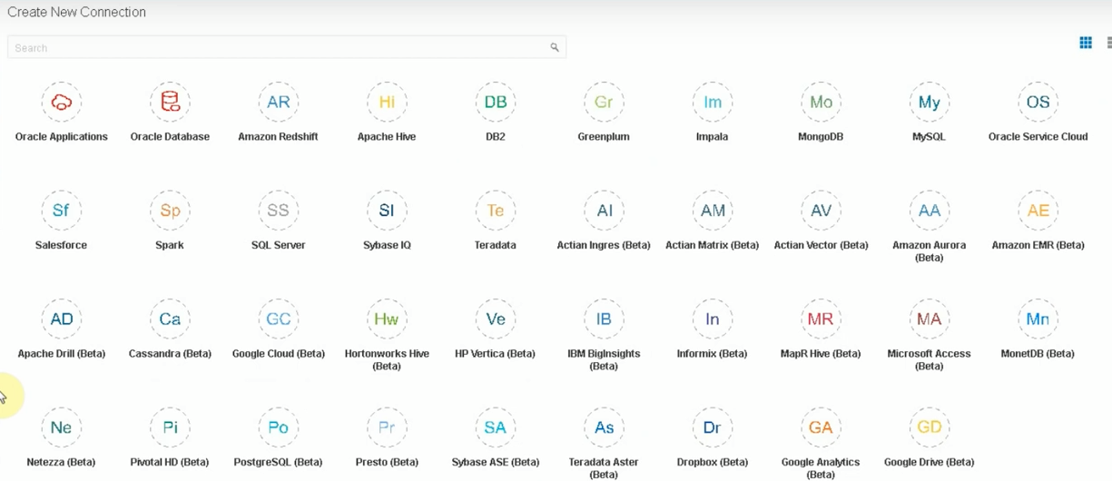Open the Dropbox (Beta) connection icon
This screenshot has width=1112, height=481.
(x=712, y=427)
